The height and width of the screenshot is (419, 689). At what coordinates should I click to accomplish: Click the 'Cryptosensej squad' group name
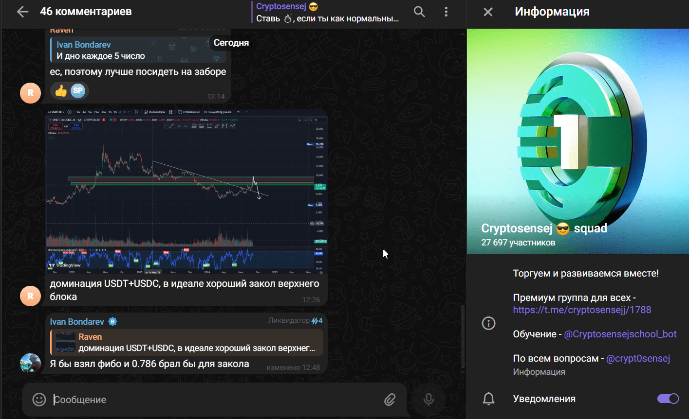(x=544, y=228)
